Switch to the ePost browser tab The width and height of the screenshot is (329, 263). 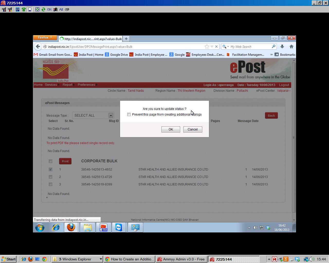91,39
